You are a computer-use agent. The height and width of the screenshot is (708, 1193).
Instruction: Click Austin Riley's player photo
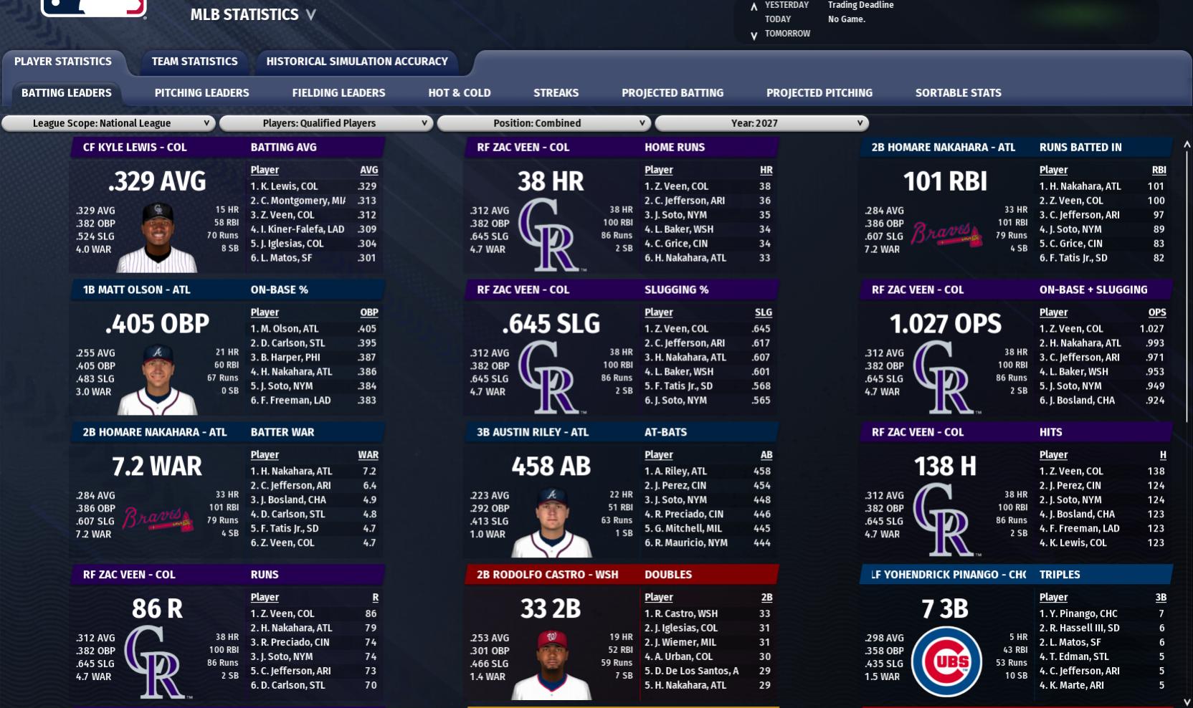pyautogui.click(x=551, y=522)
